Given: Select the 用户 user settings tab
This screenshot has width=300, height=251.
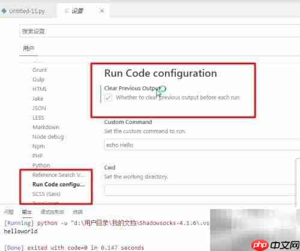Looking at the screenshot, I should 29,49.
